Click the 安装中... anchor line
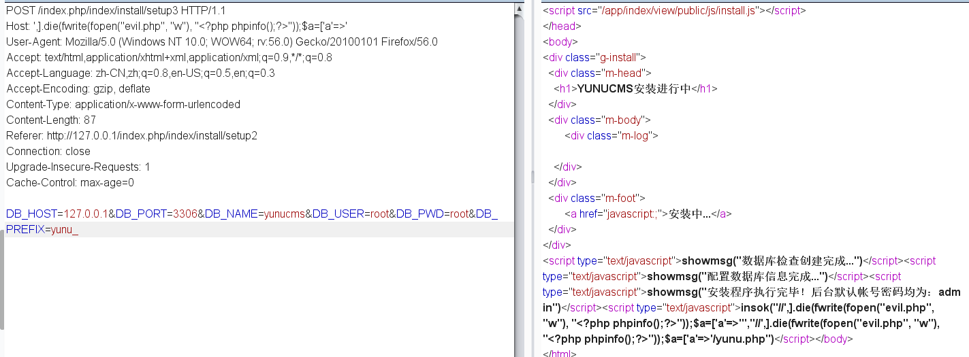Viewport: 969px width, 357px height. (648, 214)
